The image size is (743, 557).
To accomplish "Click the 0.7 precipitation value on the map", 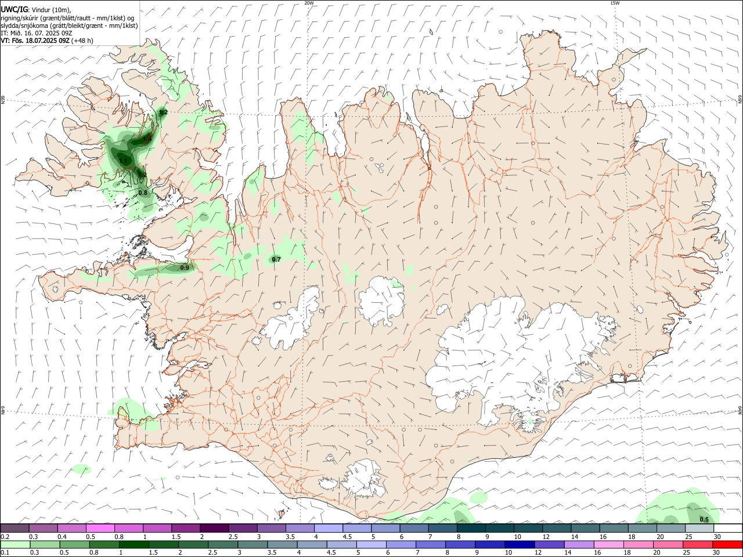I will click(x=276, y=259).
